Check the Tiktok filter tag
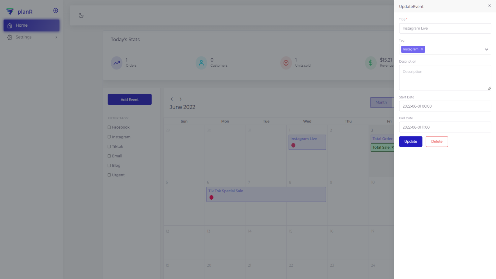496x279 pixels. 109,147
